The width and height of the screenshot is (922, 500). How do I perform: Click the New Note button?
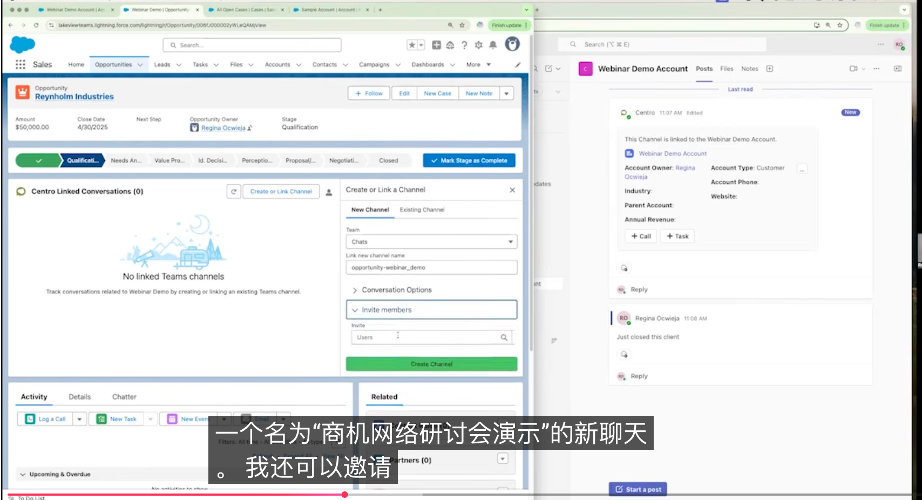(x=479, y=93)
